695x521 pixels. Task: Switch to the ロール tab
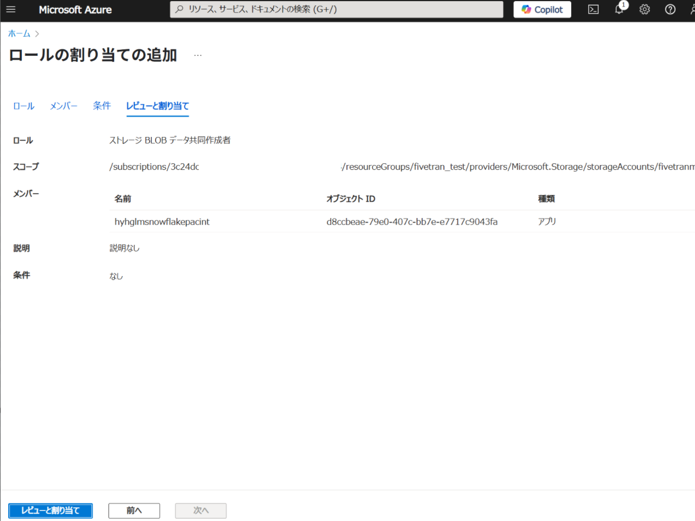[24, 106]
